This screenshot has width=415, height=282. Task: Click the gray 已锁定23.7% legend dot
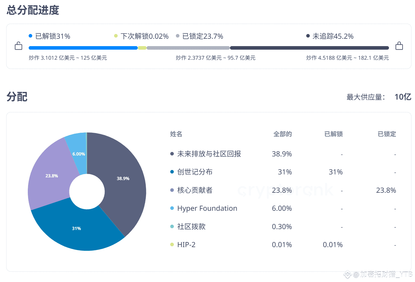pyautogui.click(x=178, y=36)
